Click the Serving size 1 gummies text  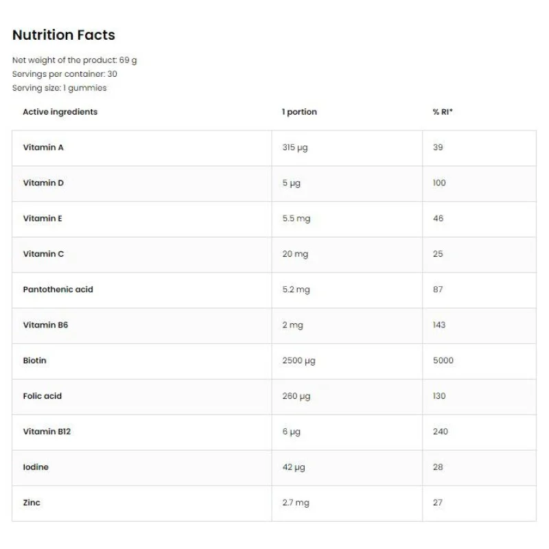coord(60,88)
